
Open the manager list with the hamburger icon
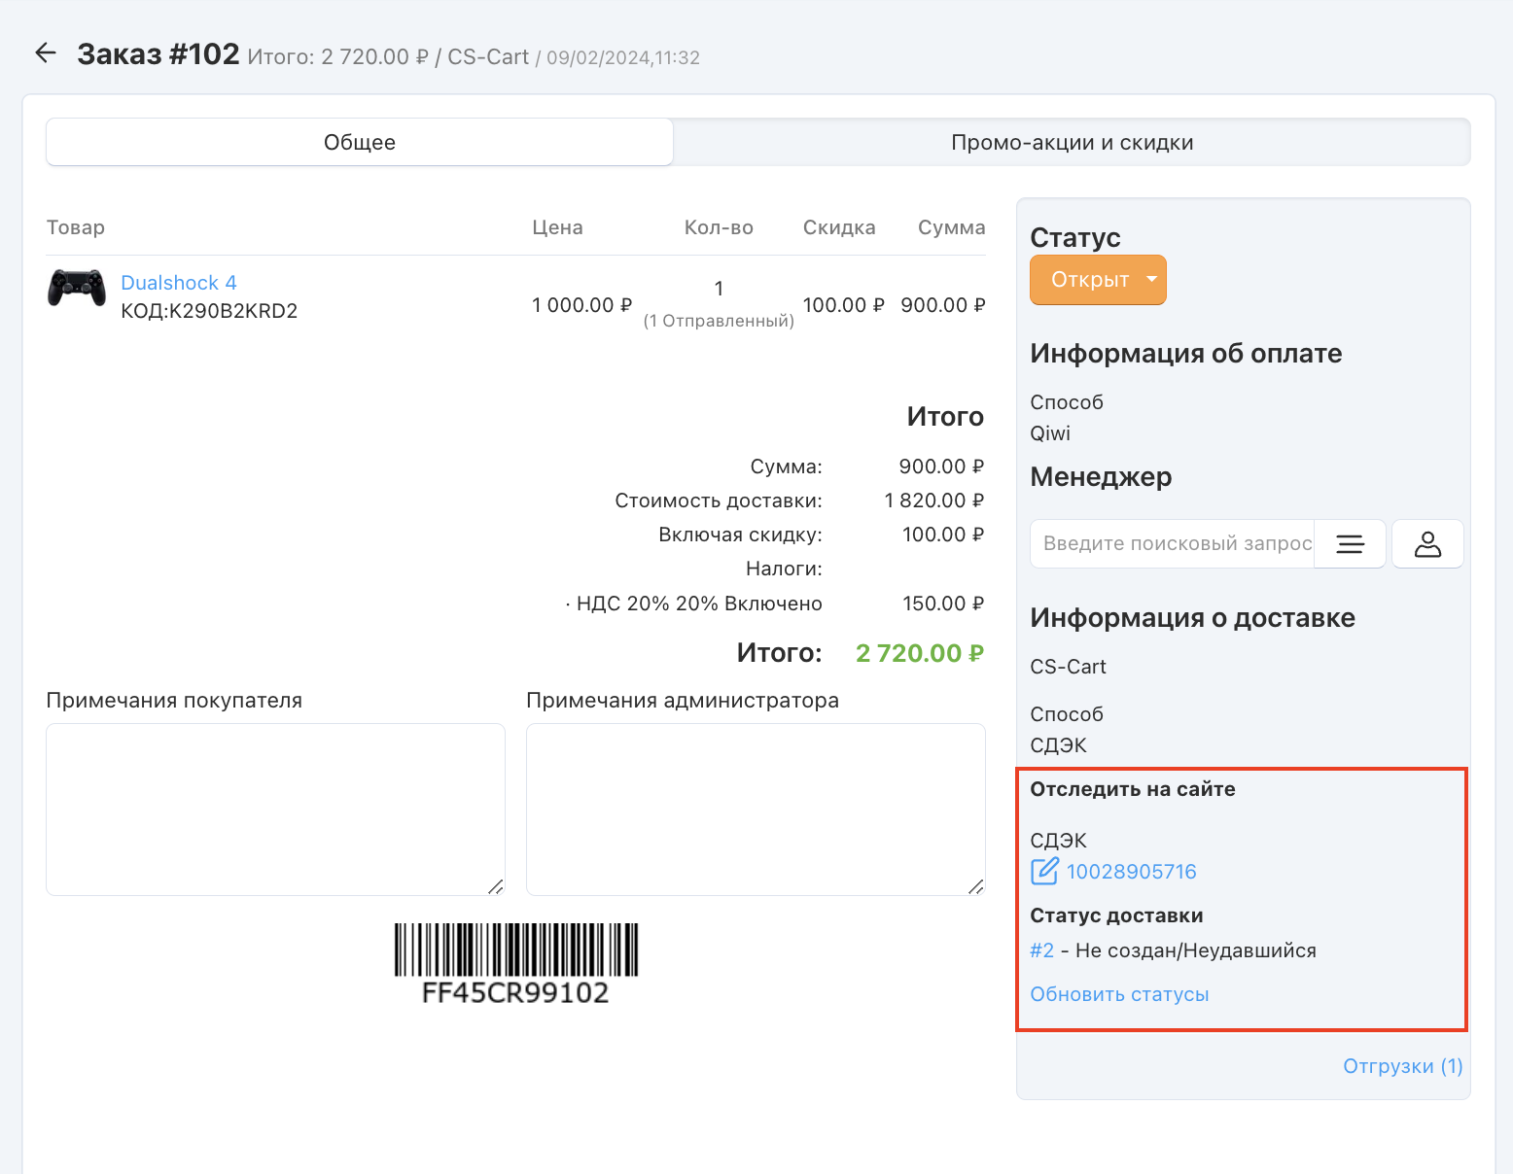tap(1350, 543)
